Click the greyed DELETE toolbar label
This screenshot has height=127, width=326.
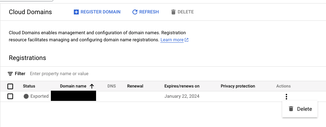pos(186,12)
